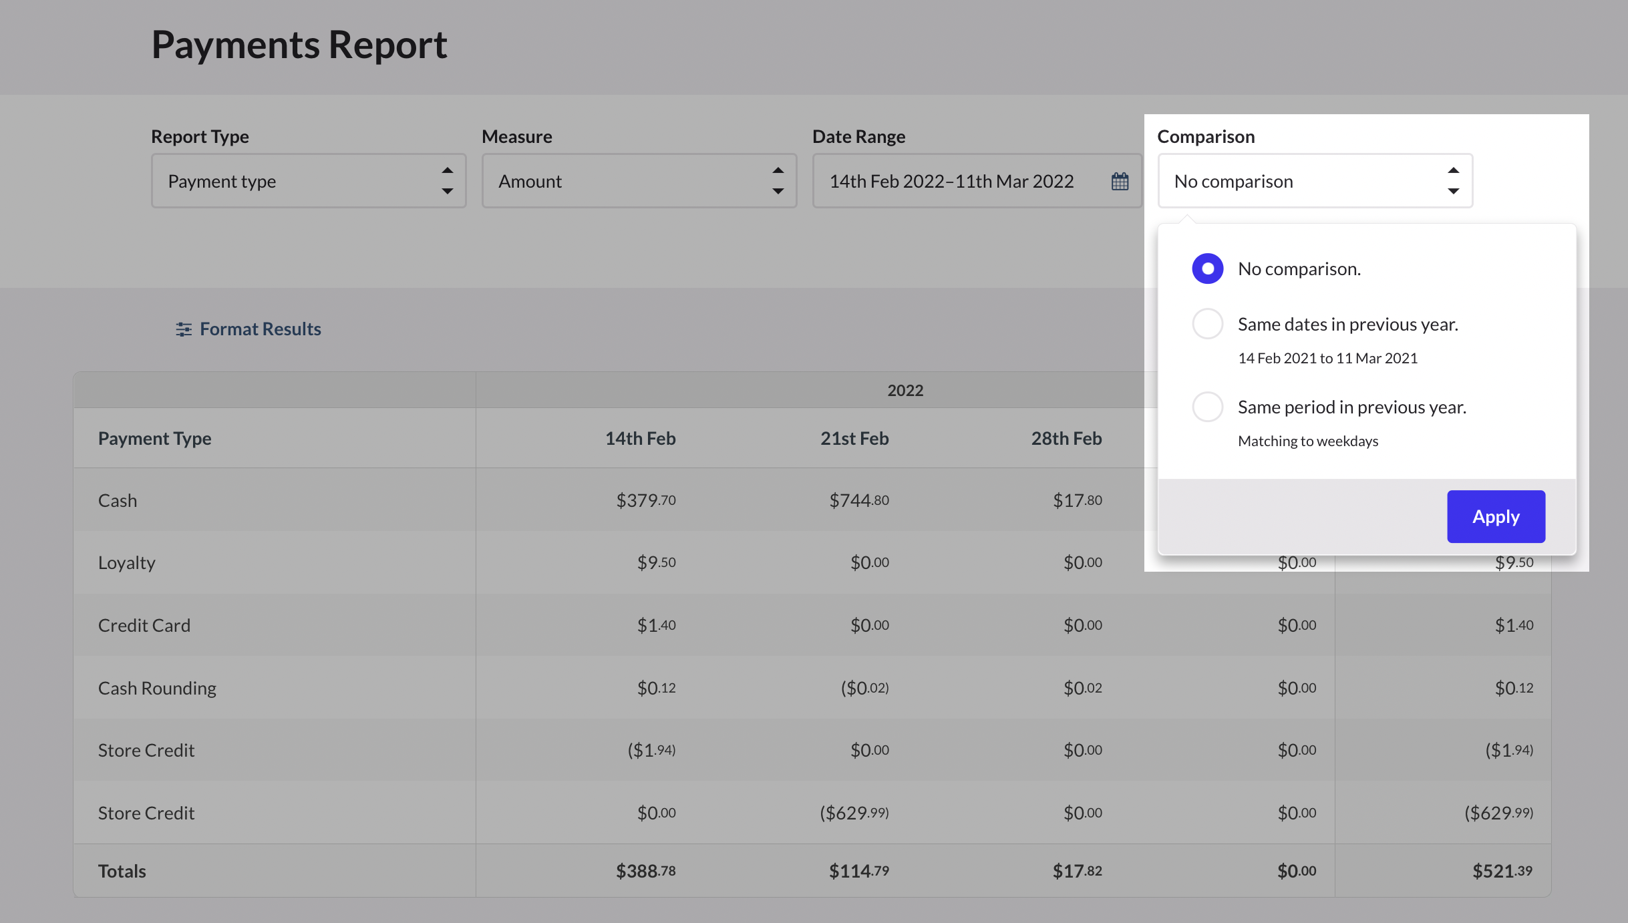
Task: Select the Cash row label
Action: 118,501
